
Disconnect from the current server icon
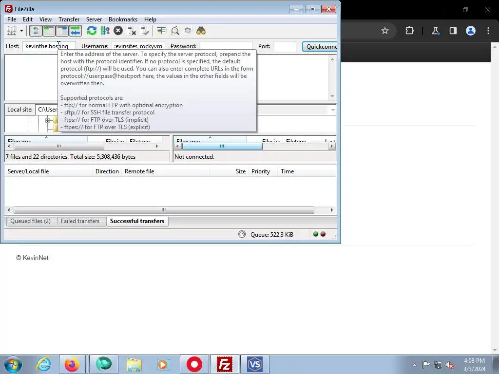coord(132,31)
